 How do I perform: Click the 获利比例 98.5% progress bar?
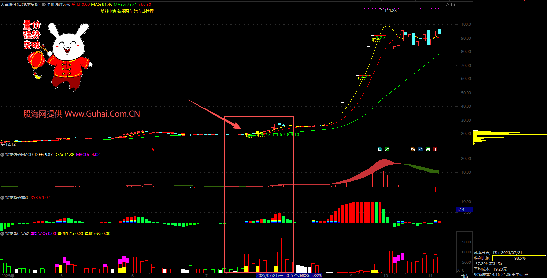pyautogui.click(x=519, y=258)
